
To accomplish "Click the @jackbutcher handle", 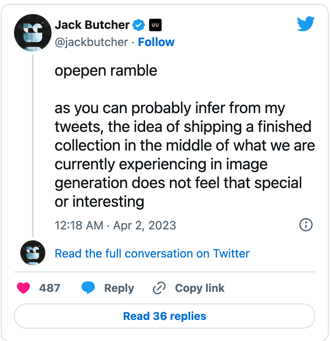I will [91, 42].
